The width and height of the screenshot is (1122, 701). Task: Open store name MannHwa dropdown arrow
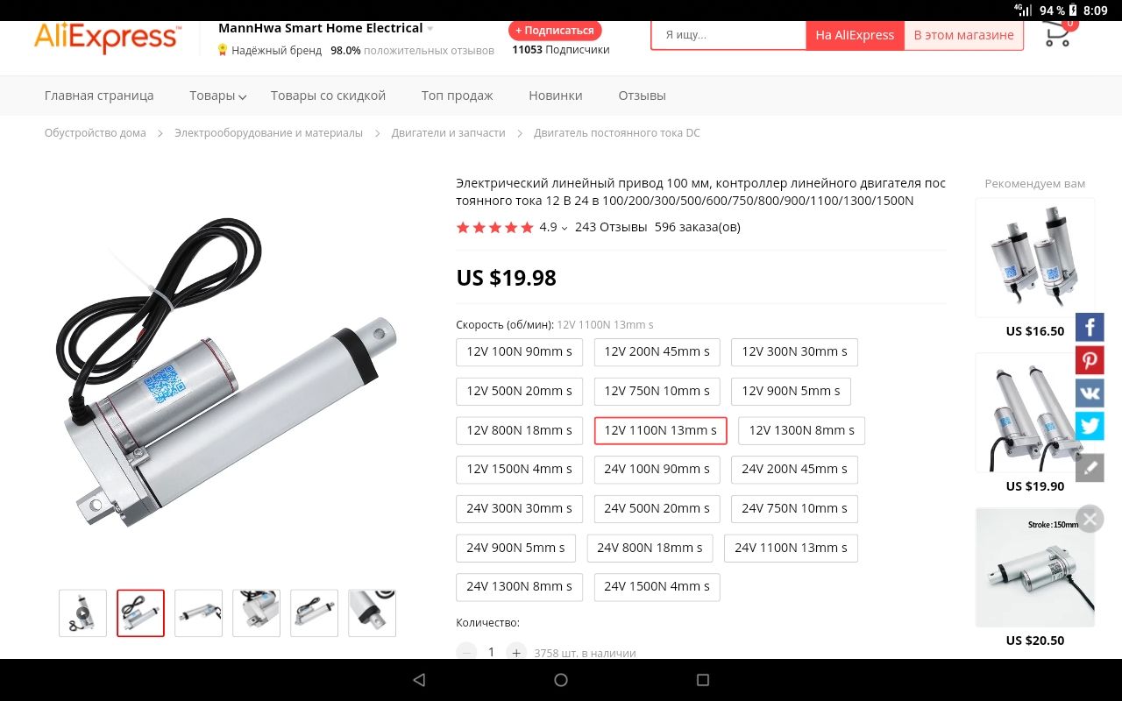(430, 29)
